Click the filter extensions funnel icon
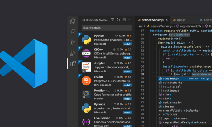 click(113, 20)
